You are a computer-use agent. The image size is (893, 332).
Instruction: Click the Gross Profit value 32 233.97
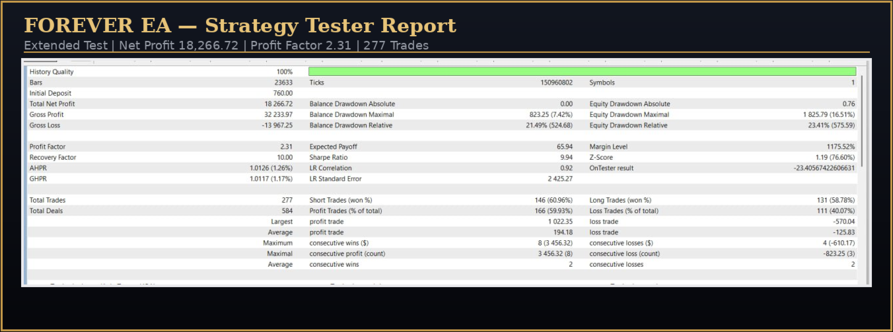point(279,114)
